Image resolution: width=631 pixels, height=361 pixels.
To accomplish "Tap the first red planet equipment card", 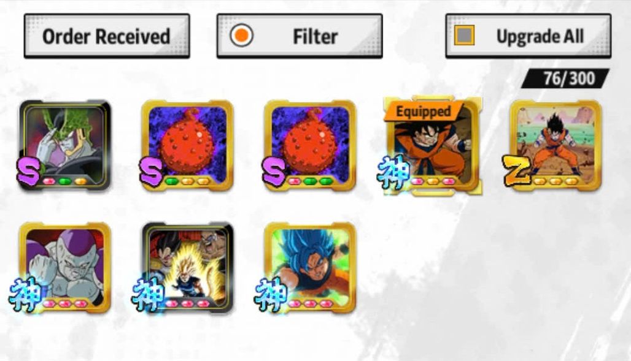I will tap(188, 145).
